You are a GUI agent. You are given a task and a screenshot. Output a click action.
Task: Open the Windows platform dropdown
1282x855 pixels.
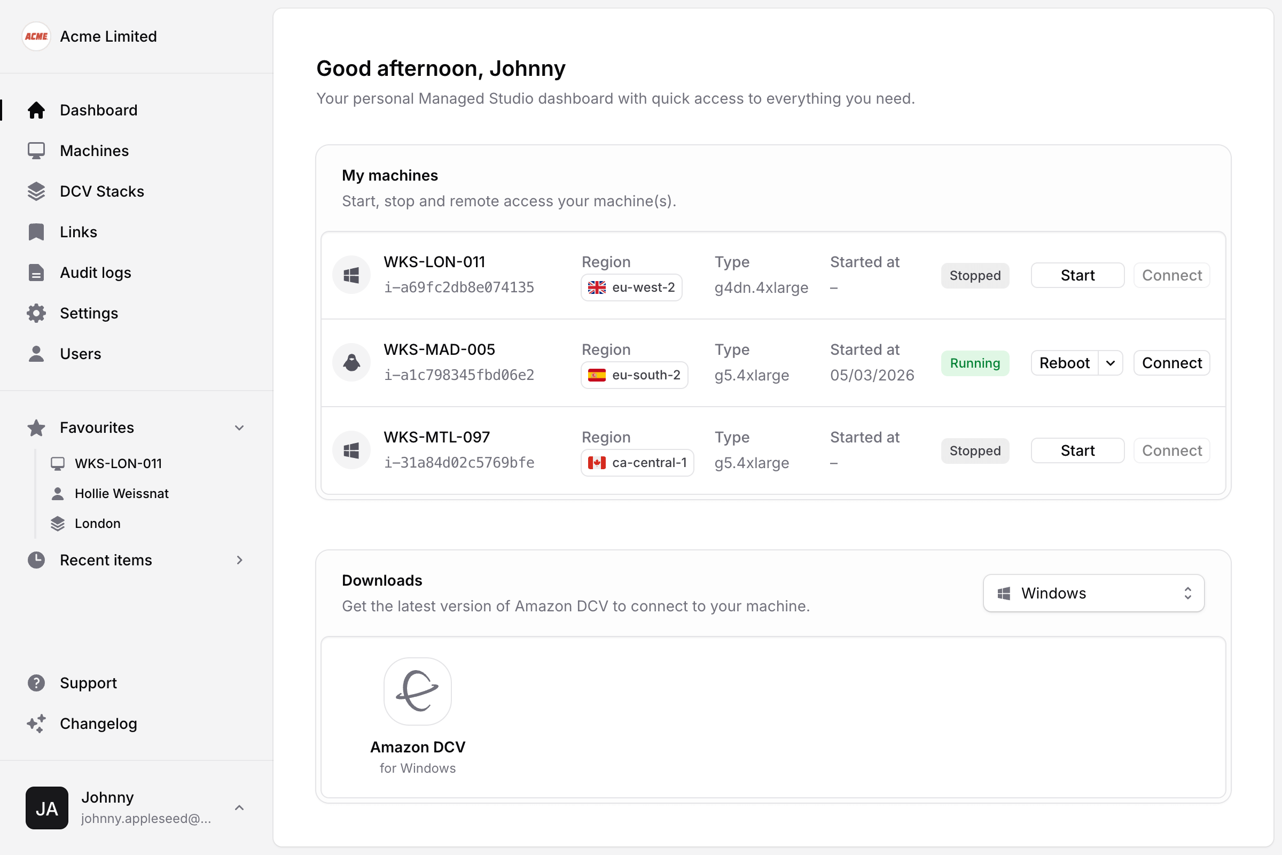click(x=1093, y=593)
